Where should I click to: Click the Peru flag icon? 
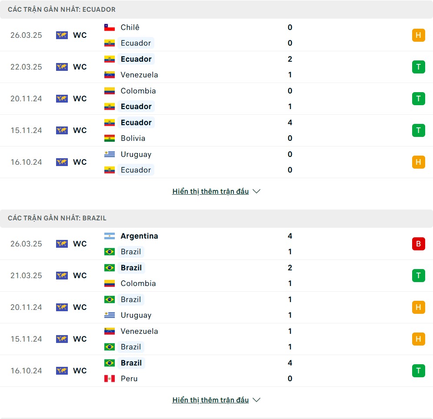click(110, 379)
